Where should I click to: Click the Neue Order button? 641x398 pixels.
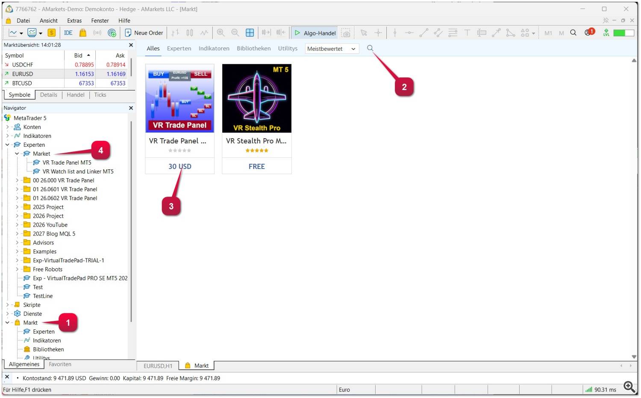coord(144,33)
